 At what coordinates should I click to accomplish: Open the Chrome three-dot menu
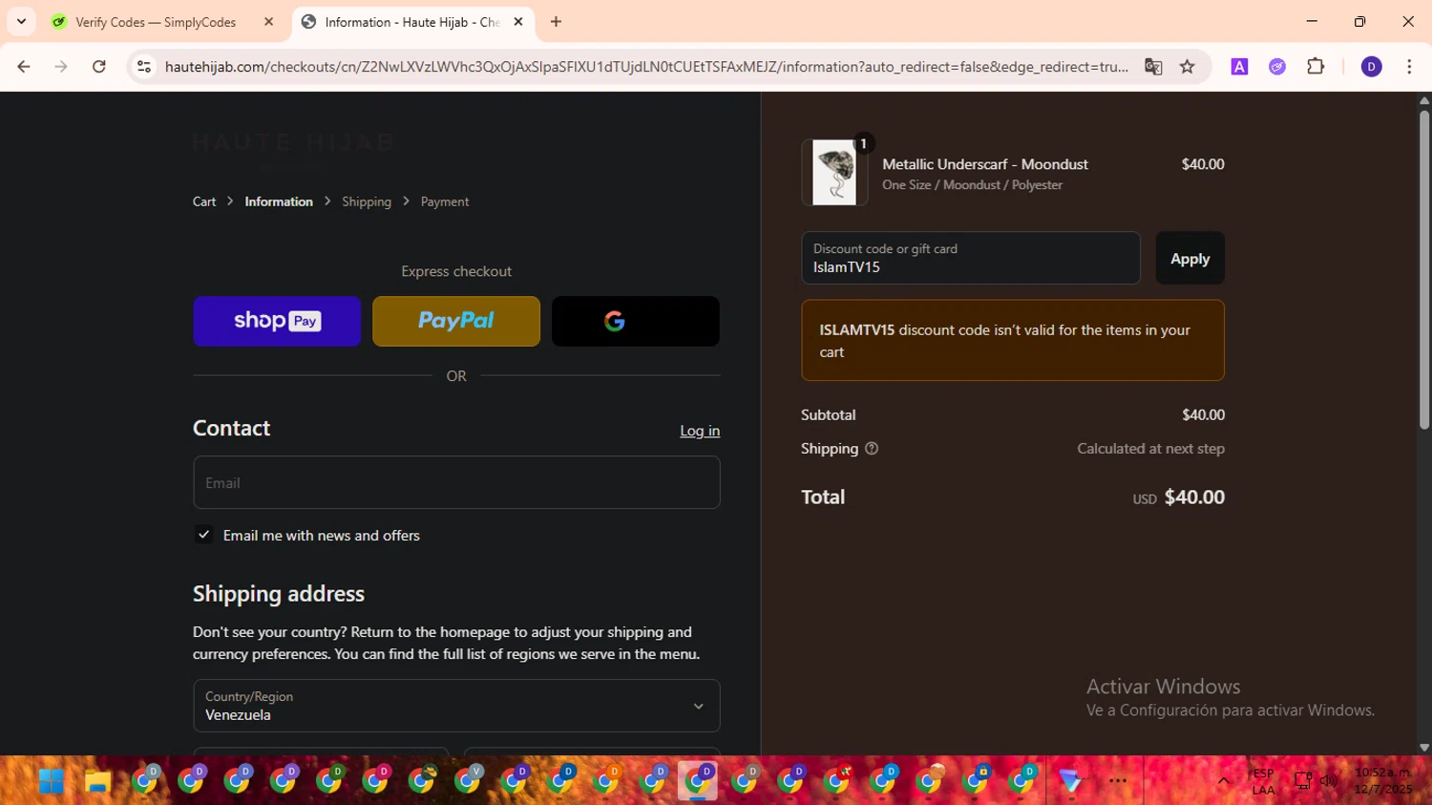point(1409,67)
